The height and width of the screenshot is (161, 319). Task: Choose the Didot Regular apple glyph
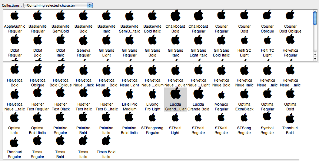[x=15, y=40]
